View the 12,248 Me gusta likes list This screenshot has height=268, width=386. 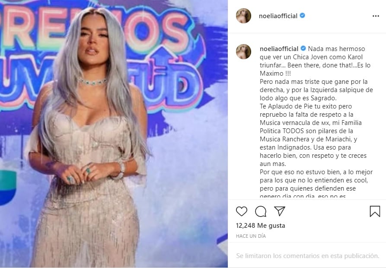[x=261, y=226]
